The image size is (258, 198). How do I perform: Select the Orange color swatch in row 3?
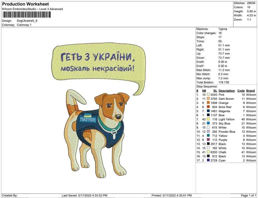(x=208, y=103)
